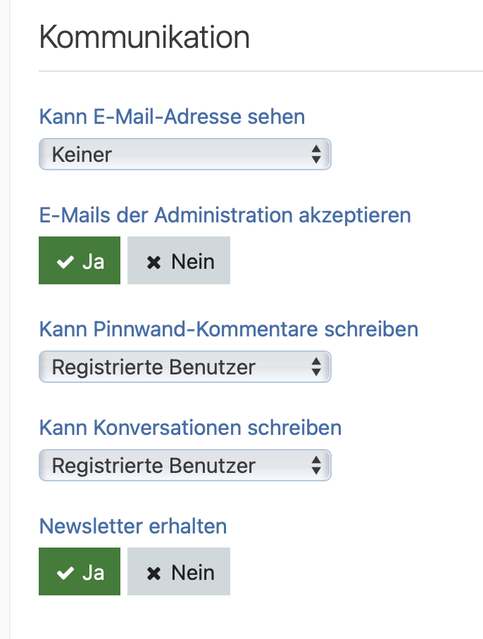
Task: Click the checkmark icon for admin emails
Action: (65, 262)
